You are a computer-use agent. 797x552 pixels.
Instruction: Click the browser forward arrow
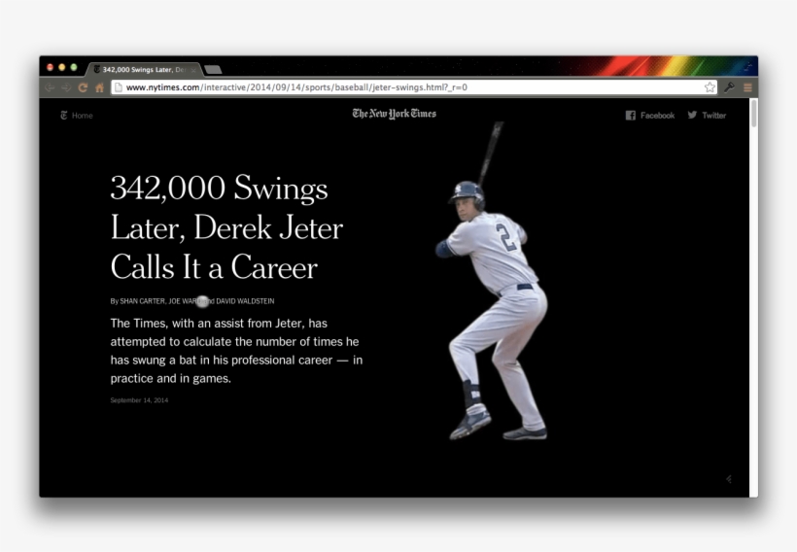coord(66,87)
